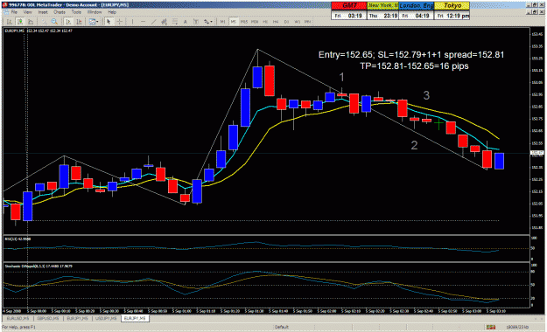Open the File menu

pyautogui.click(x=14, y=12)
